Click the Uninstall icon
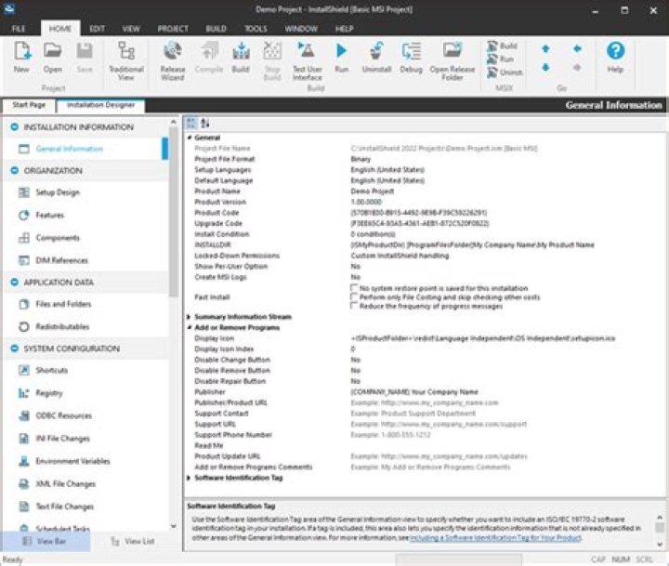This screenshot has width=669, height=566. (x=376, y=51)
